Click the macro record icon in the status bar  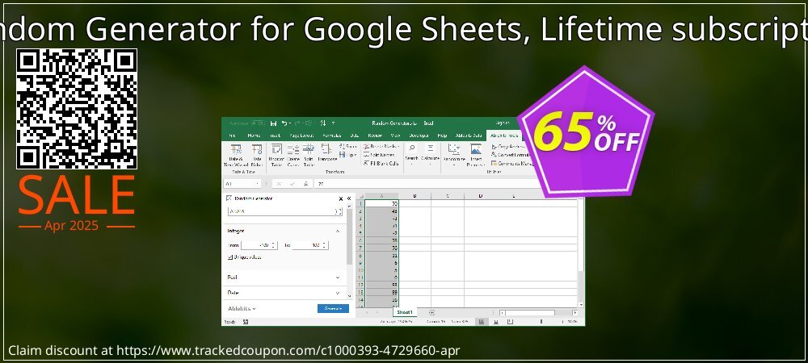pyautogui.click(x=246, y=322)
